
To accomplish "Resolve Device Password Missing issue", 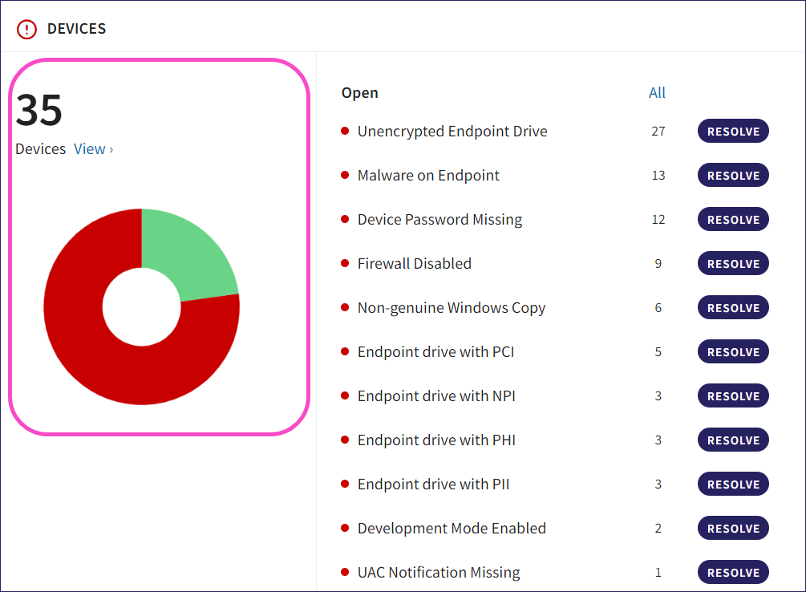I will tap(733, 220).
